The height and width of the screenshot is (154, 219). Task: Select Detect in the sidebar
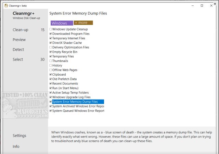coord(18,50)
